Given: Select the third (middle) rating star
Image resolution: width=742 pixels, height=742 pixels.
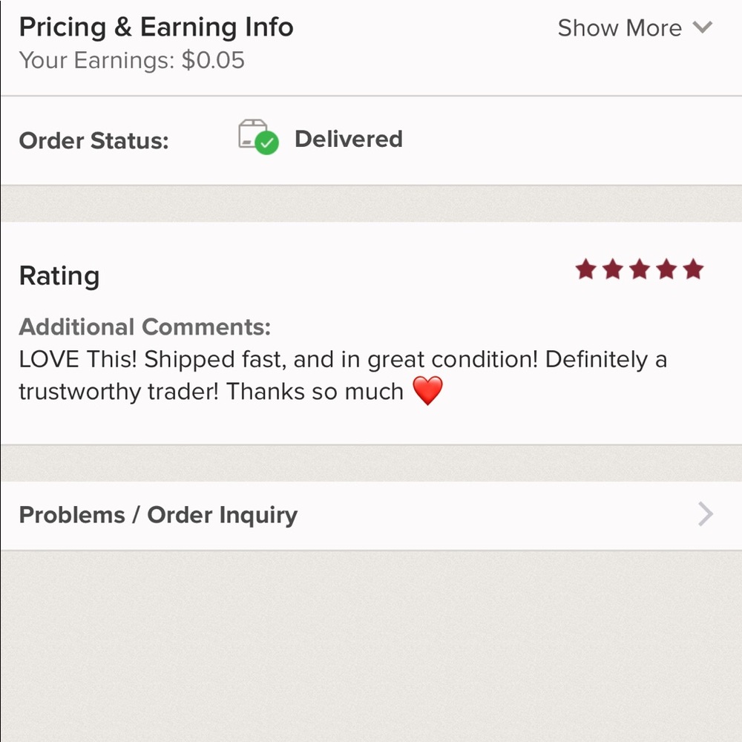Looking at the screenshot, I should (640, 269).
